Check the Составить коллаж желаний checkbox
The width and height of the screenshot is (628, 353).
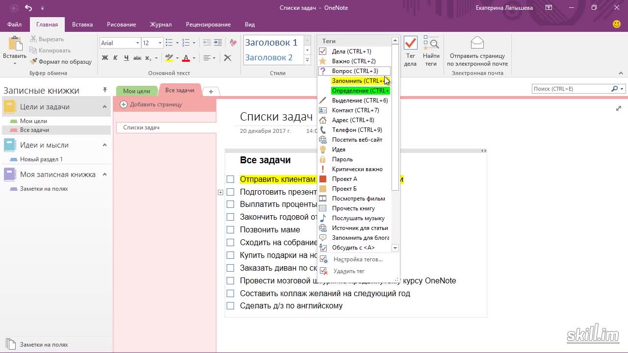pos(230,294)
